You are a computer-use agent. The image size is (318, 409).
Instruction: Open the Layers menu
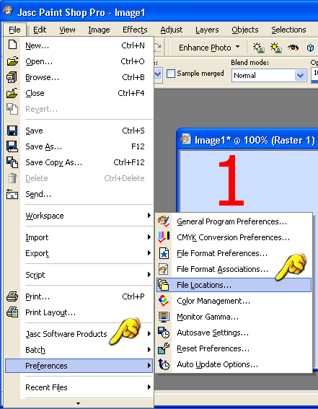pos(207,30)
